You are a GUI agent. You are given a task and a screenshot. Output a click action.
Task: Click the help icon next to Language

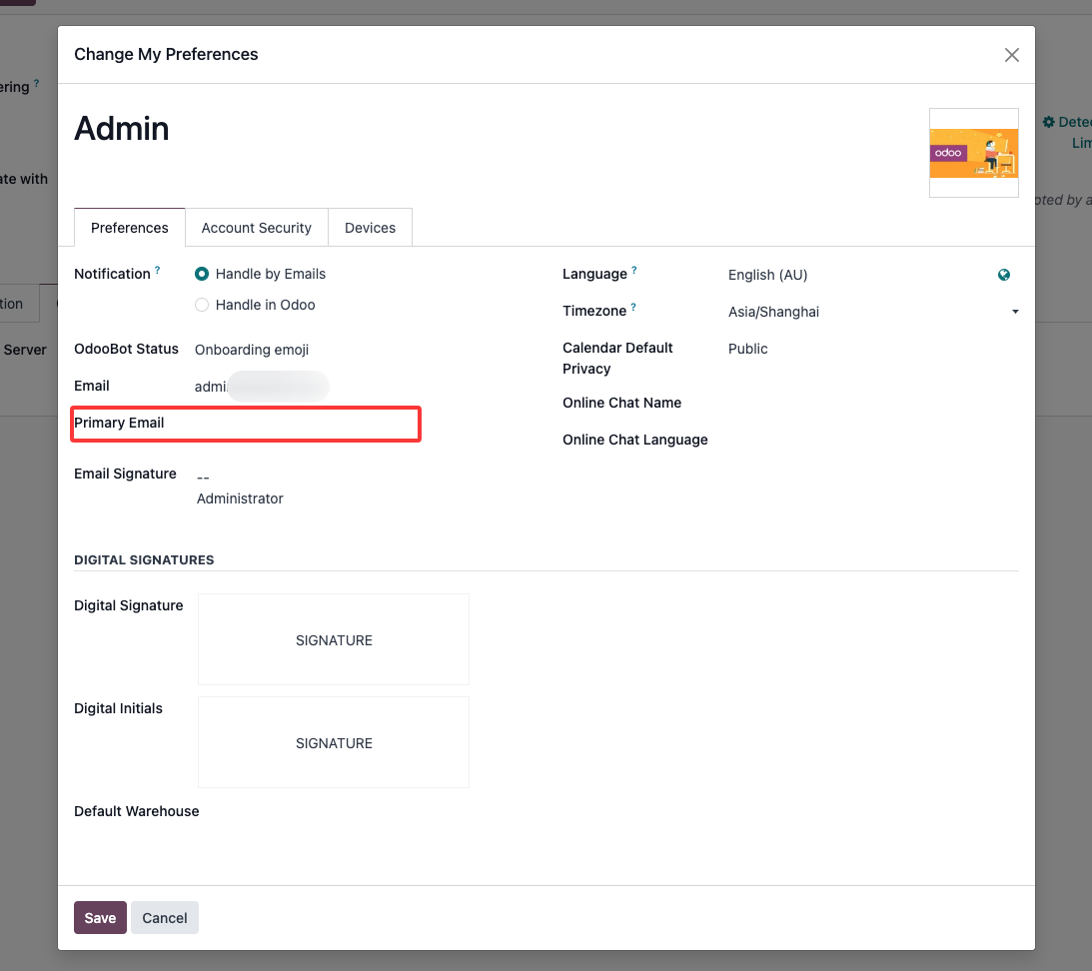click(x=634, y=271)
